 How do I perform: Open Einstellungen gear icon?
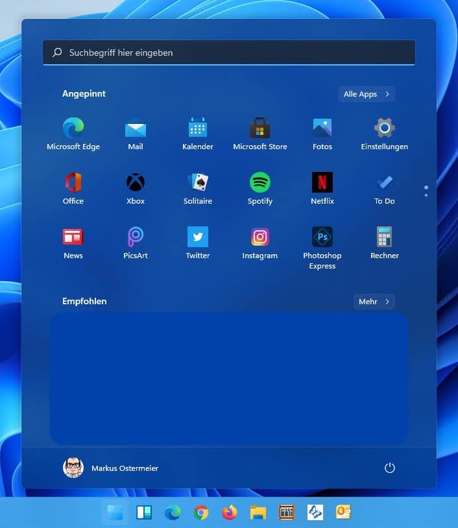point(385,128)
